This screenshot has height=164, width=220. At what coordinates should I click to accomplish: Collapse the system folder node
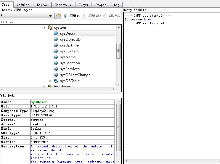coord(44,28)
